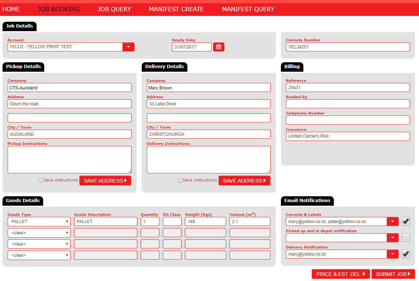The image size is (419, 281).
Task: Click SAVE ADDRESS in Delivery Details
Action: point(245,181)
